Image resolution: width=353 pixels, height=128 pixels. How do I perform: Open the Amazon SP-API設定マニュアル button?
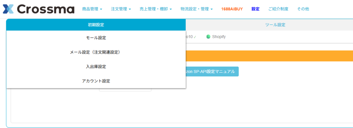click(x=212, y=72)
